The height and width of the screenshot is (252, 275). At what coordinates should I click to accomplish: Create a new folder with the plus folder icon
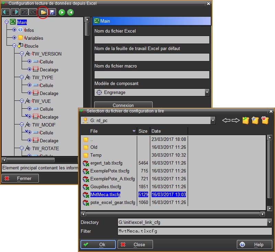tap(255, 120)
